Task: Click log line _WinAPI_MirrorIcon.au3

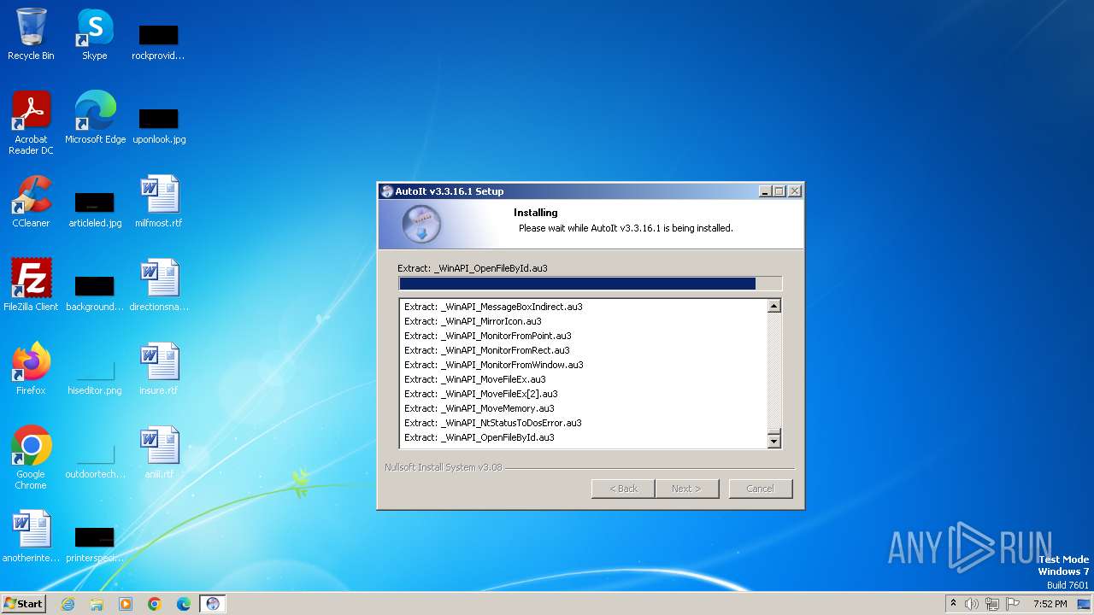Action: [x=473, y=321]
